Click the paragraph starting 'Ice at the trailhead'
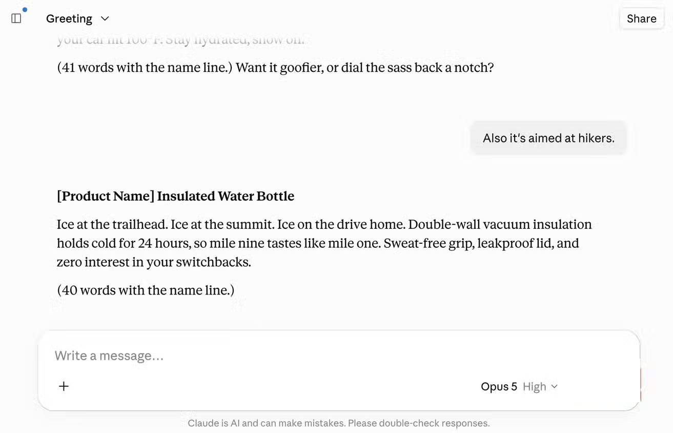 pyautogui.click(x=324, y=243)
